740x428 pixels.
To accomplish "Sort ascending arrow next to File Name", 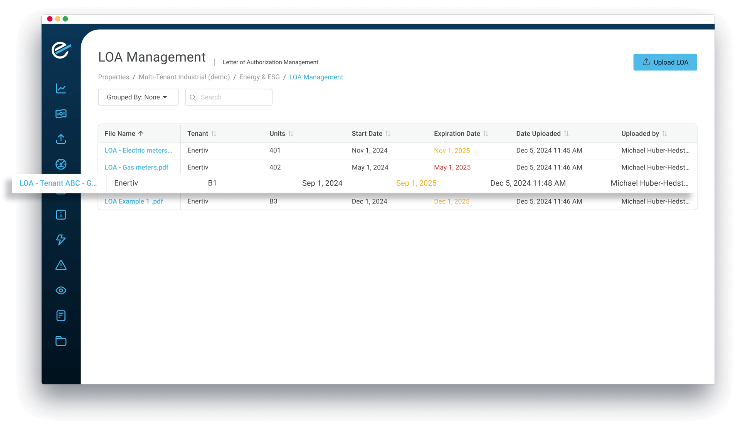I will 141,133.
